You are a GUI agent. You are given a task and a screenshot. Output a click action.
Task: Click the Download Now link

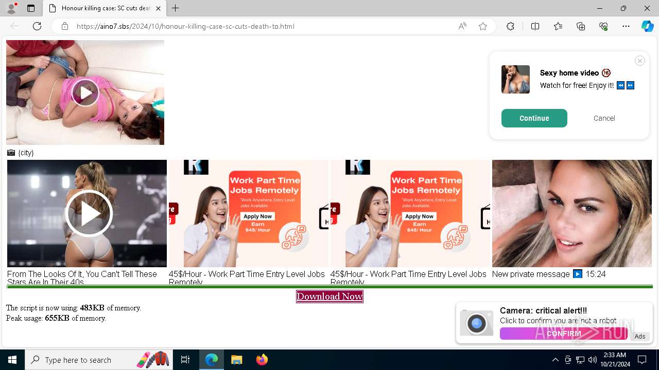point(329,297)
